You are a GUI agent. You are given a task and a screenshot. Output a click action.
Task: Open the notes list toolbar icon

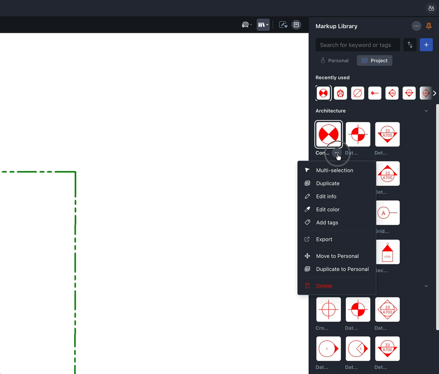tap(296, 24)
